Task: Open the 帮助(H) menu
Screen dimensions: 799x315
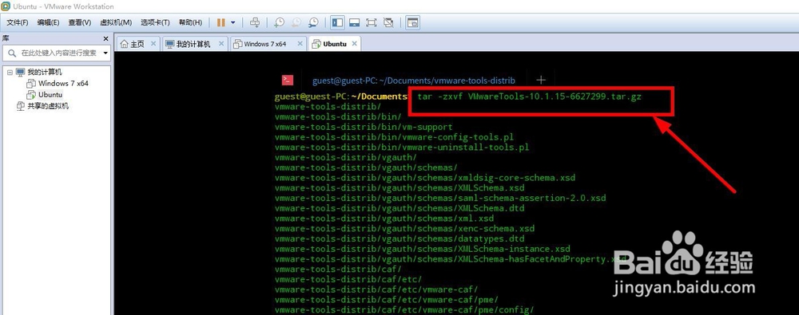Action: coord(190,22)
